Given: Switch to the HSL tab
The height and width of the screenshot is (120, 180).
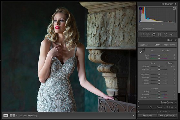Looking at the screenshot, I should 151,107.
